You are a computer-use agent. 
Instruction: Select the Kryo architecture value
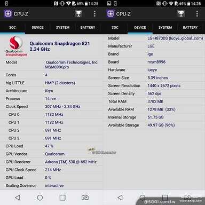click(x=49, y=91)
